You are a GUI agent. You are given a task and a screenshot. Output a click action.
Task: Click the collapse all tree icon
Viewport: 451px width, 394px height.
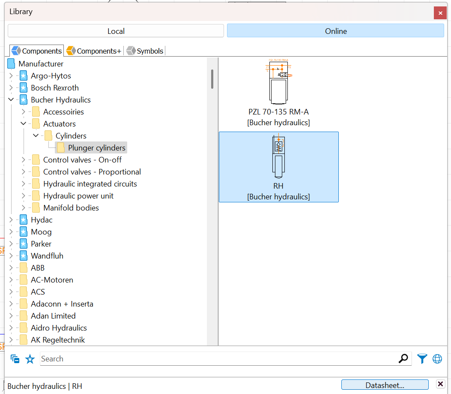point(15,359)
